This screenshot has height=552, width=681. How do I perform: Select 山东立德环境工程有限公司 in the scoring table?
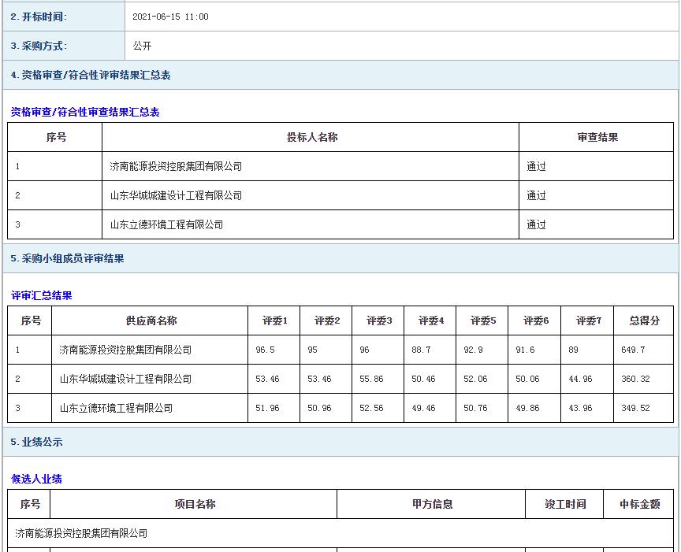(x=116, y=409)
